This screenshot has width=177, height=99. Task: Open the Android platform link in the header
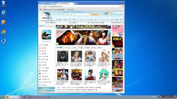coord(112,20)
